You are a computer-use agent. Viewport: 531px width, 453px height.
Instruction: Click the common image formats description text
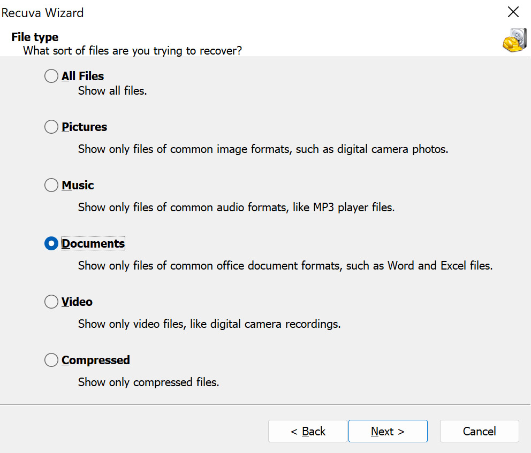pos(263,149)
